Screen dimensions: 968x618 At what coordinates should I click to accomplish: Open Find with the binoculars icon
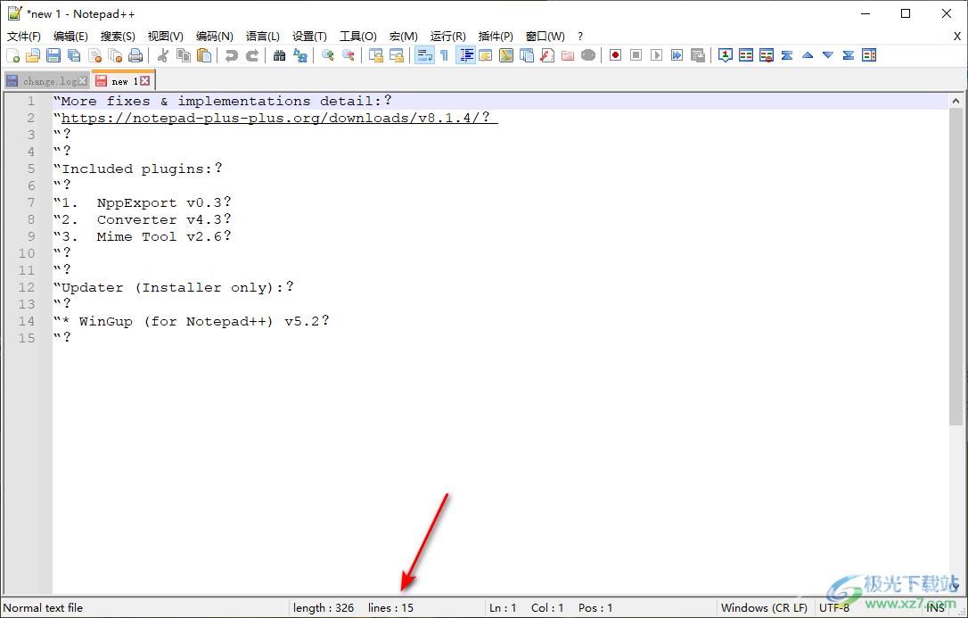[280, 55]
